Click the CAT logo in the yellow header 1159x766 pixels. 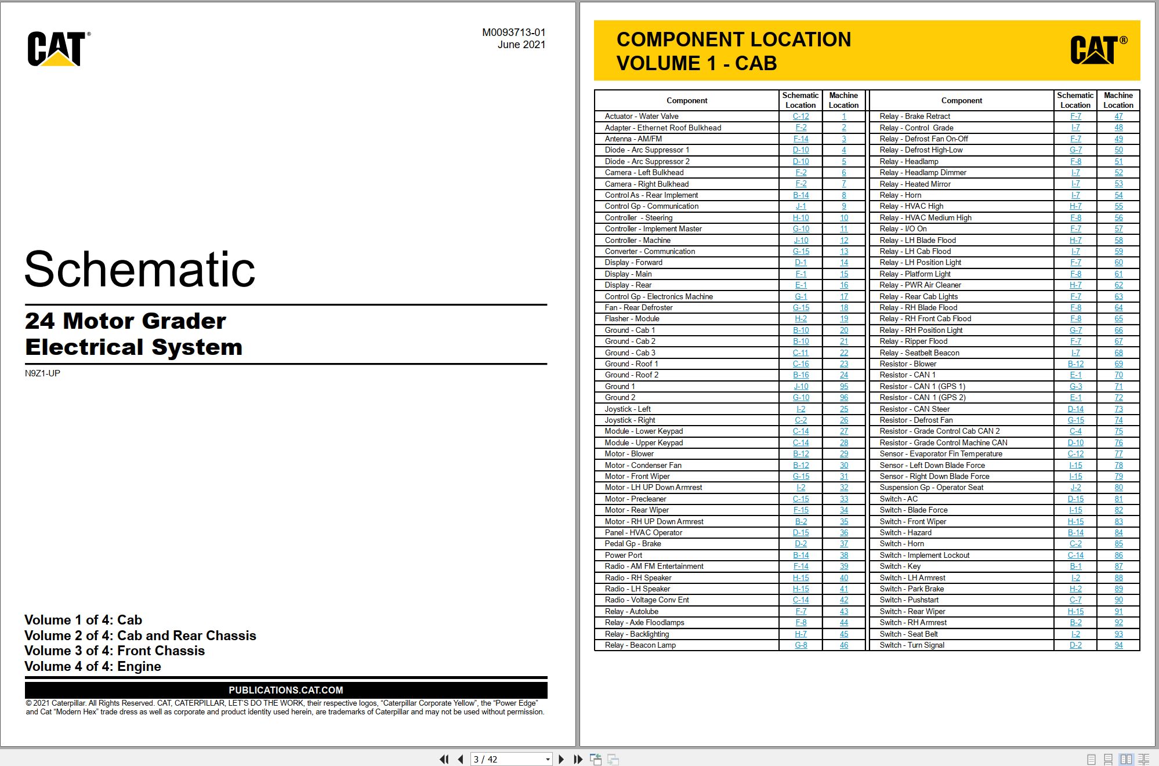[x=1098, y=50]
